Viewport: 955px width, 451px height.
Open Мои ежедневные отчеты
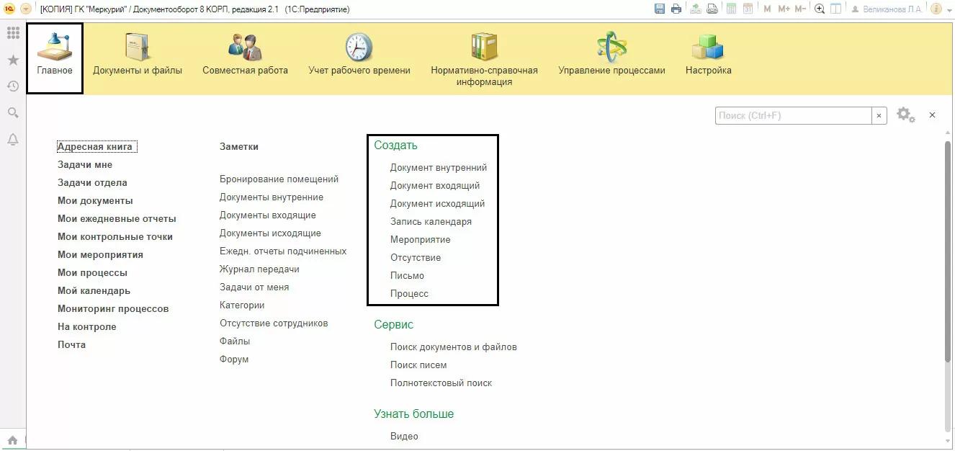coord(117,219)
